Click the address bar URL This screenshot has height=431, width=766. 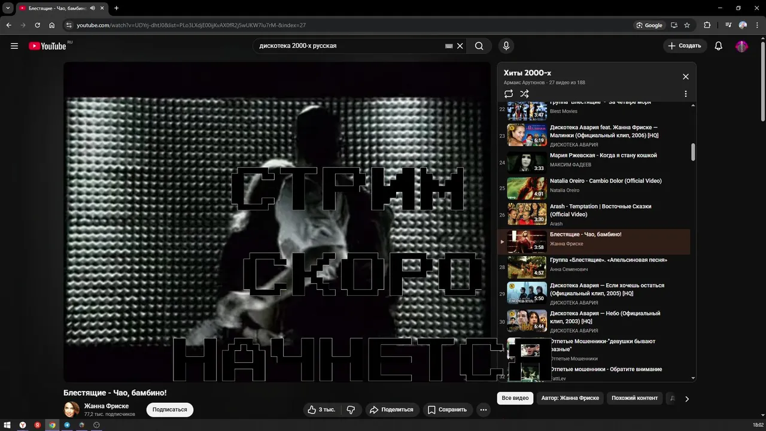(x=191, y=25)
